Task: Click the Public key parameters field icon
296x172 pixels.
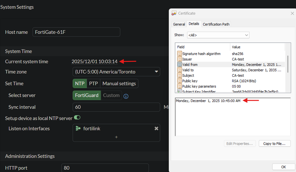Action: [179, 86]
